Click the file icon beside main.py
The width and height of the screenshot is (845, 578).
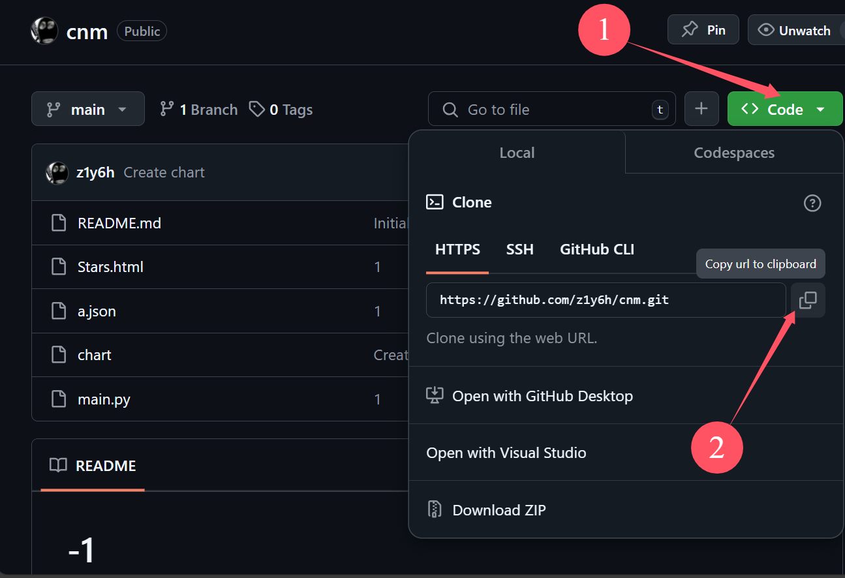(59, 399)
